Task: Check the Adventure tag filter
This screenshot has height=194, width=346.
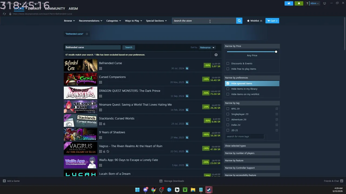Action: pos(228,119)
